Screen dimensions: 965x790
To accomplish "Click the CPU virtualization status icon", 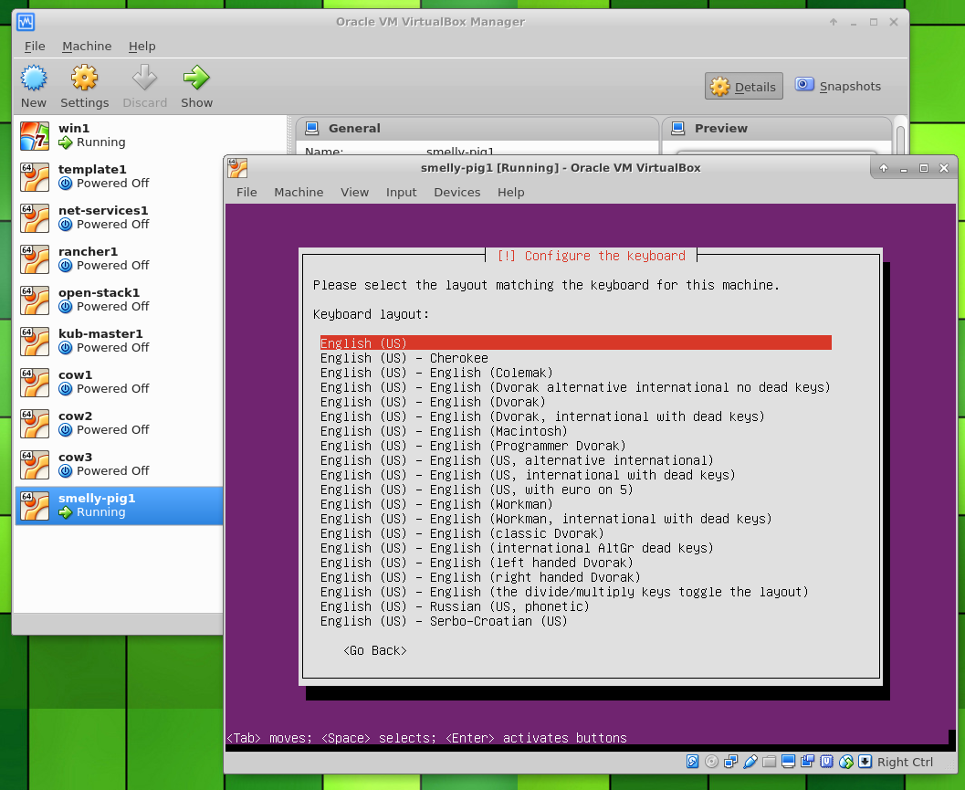I will (826, 762).
